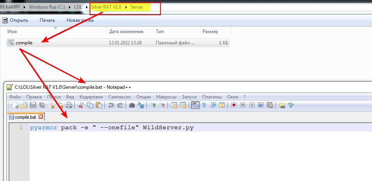Open the Кодировки menu
The height and width of the screenshot is (181, 372).
click(91, 97)
